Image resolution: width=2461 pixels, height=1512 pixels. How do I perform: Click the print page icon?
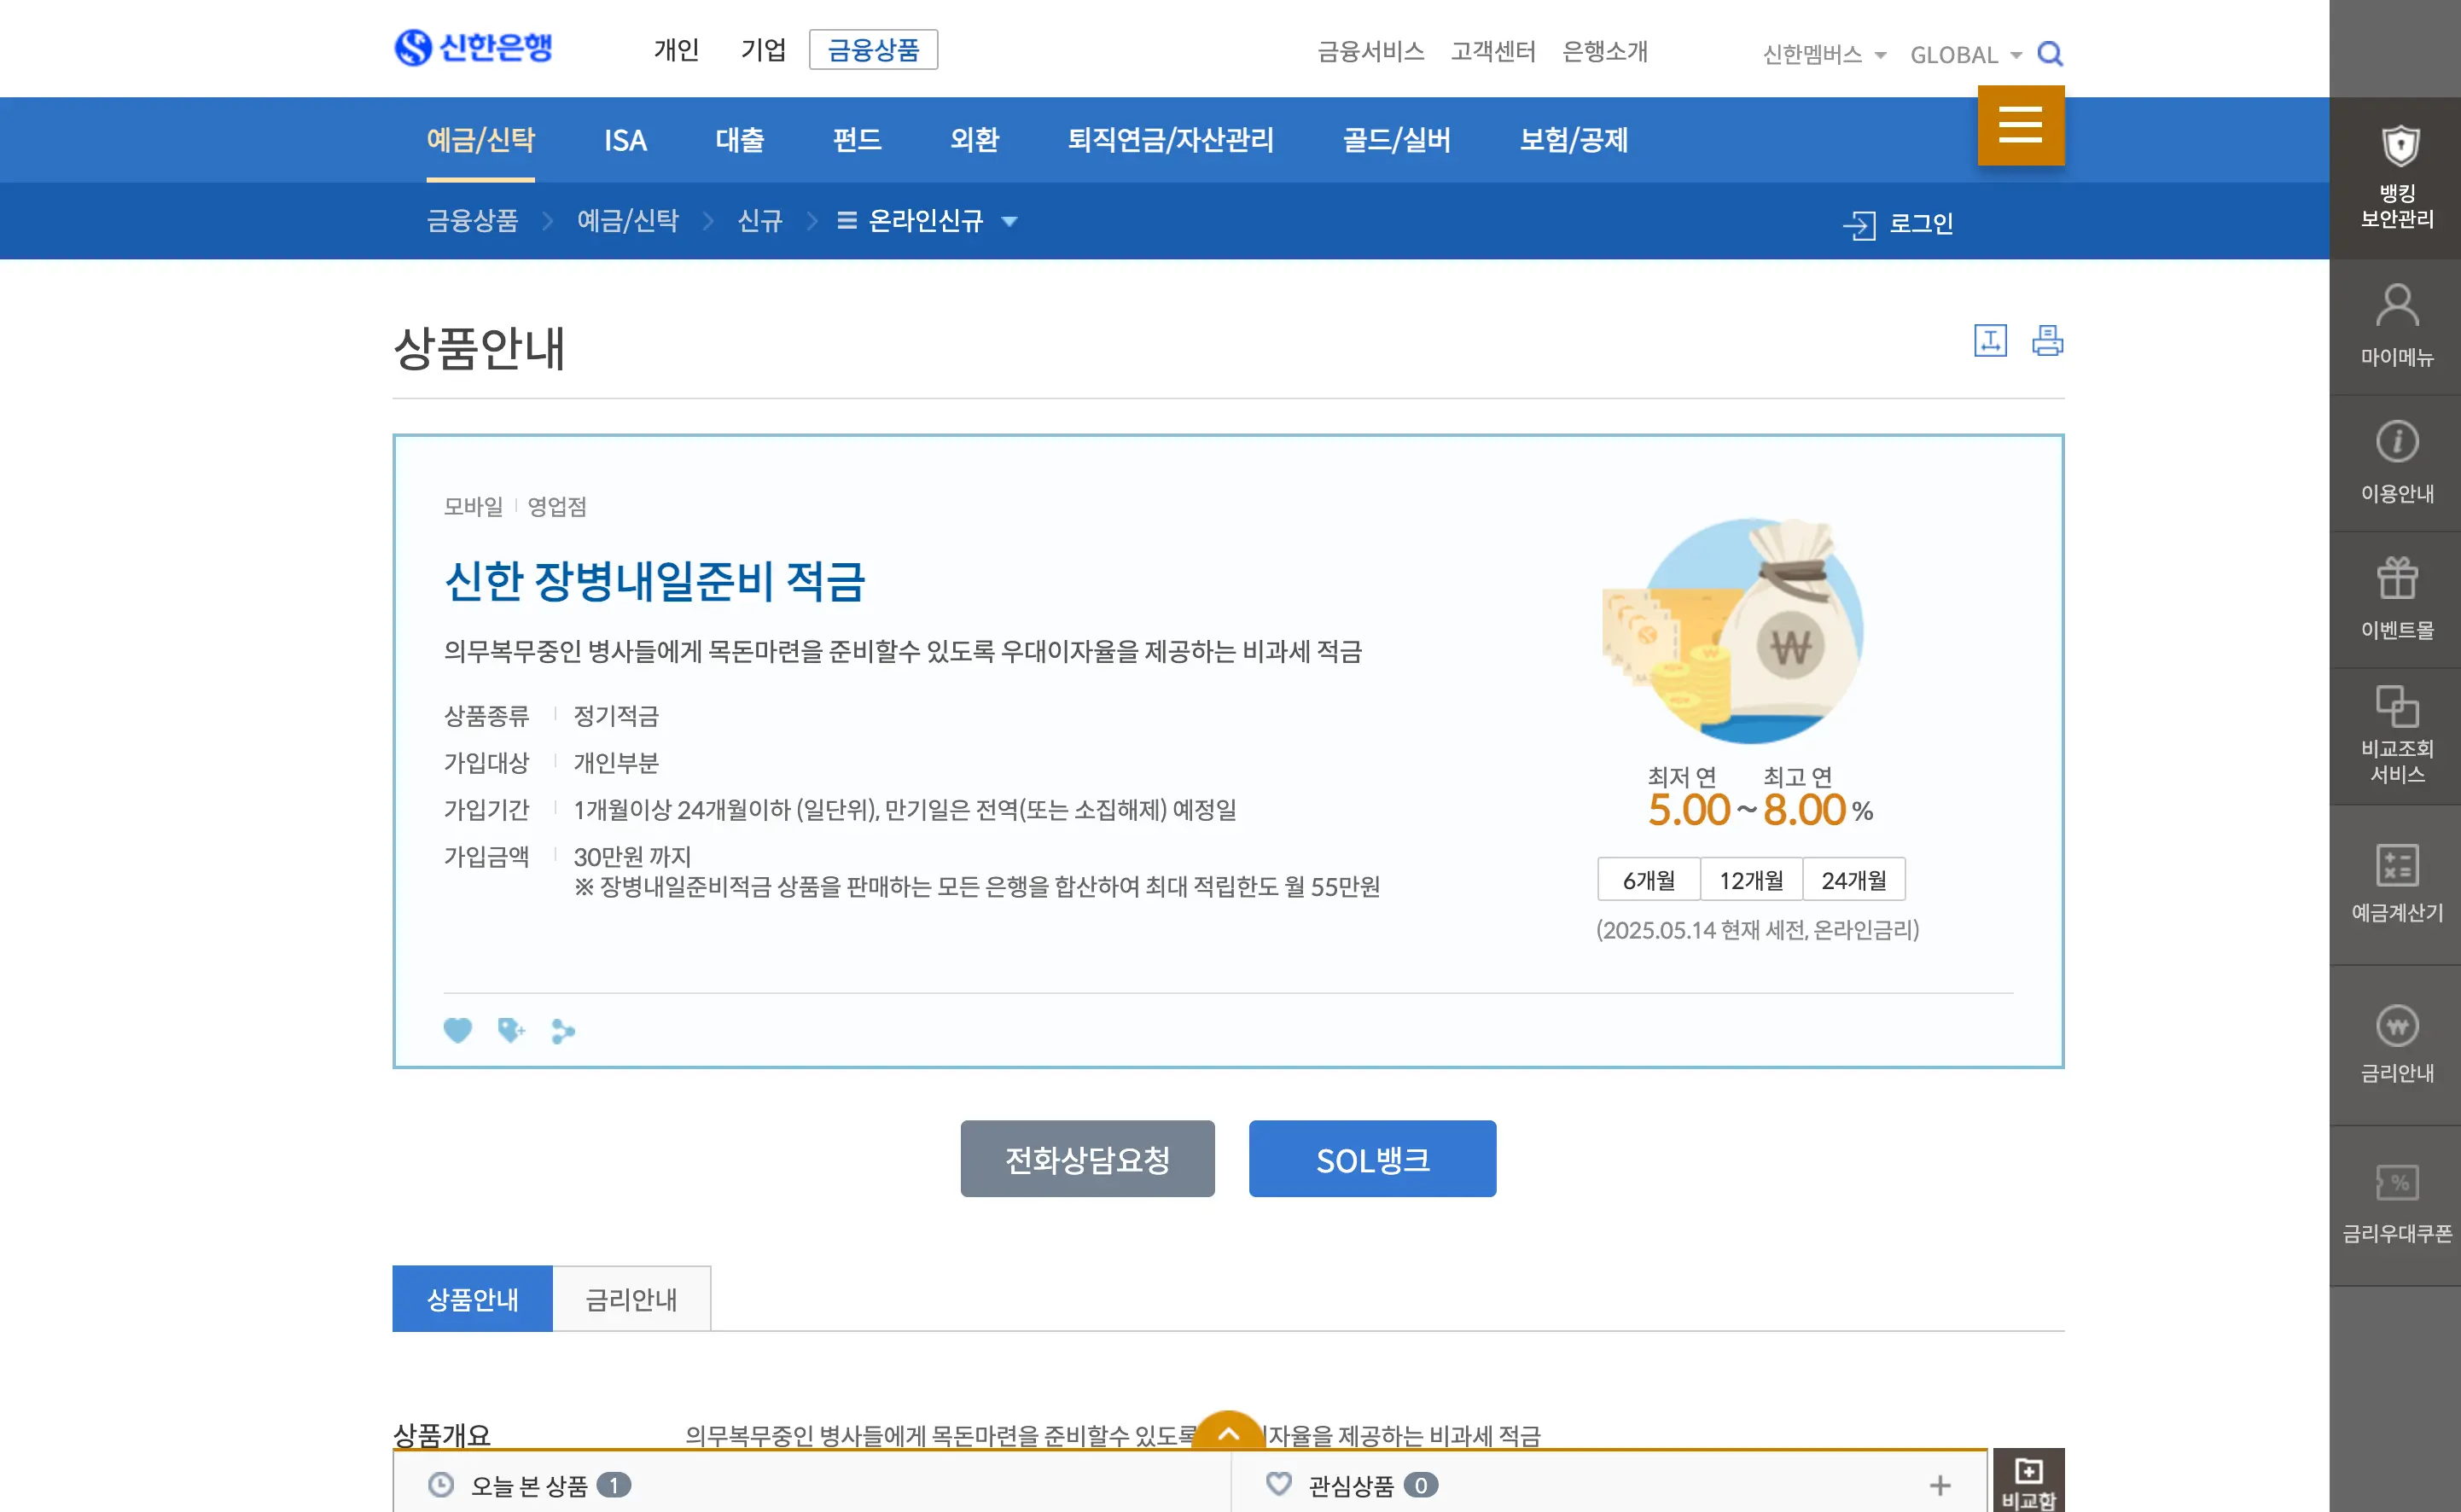2046,341
